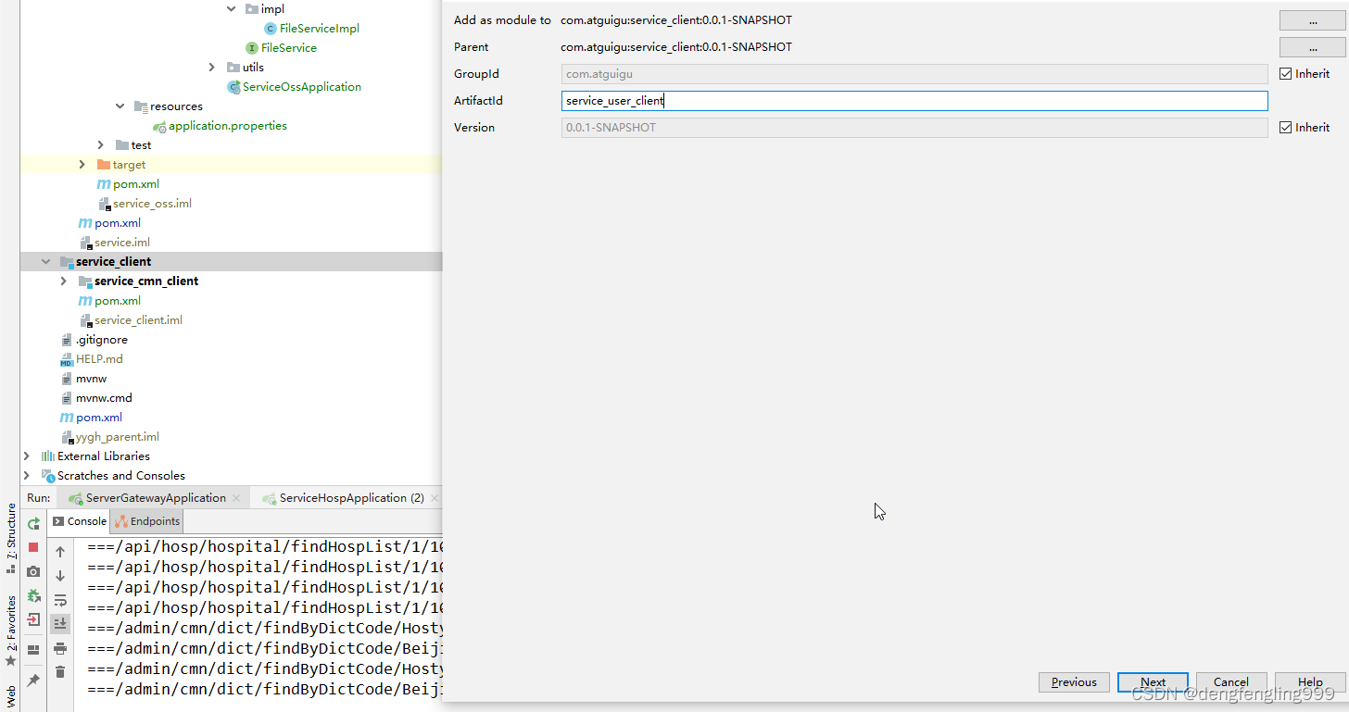Click the Help button
The height and width of the screenshot is (712, 1349).
1310,682
